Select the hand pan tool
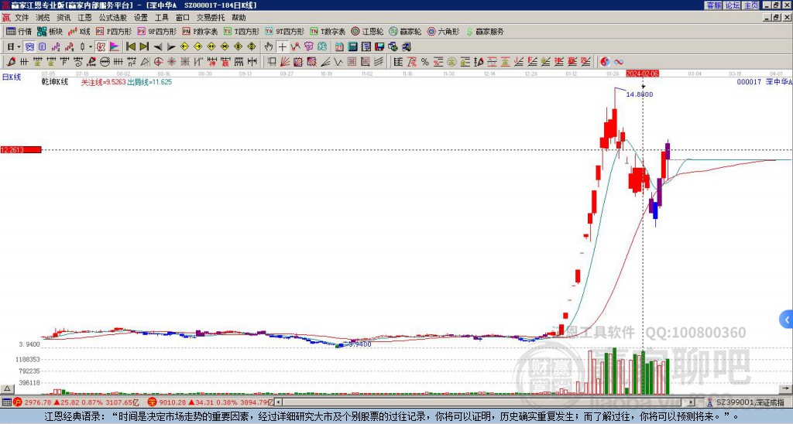This screenshot has height=424, width=793. [269, 47]
